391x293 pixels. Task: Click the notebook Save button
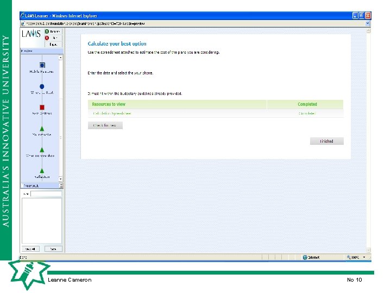point(53,249)
